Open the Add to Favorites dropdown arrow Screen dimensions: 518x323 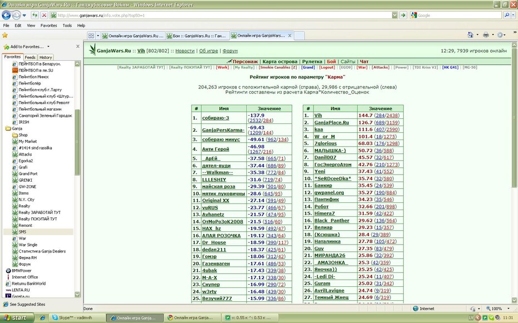[48, 47]
